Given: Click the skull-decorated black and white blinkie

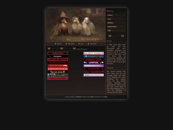Looking at the screenshot, I should [x=58, y=75].
